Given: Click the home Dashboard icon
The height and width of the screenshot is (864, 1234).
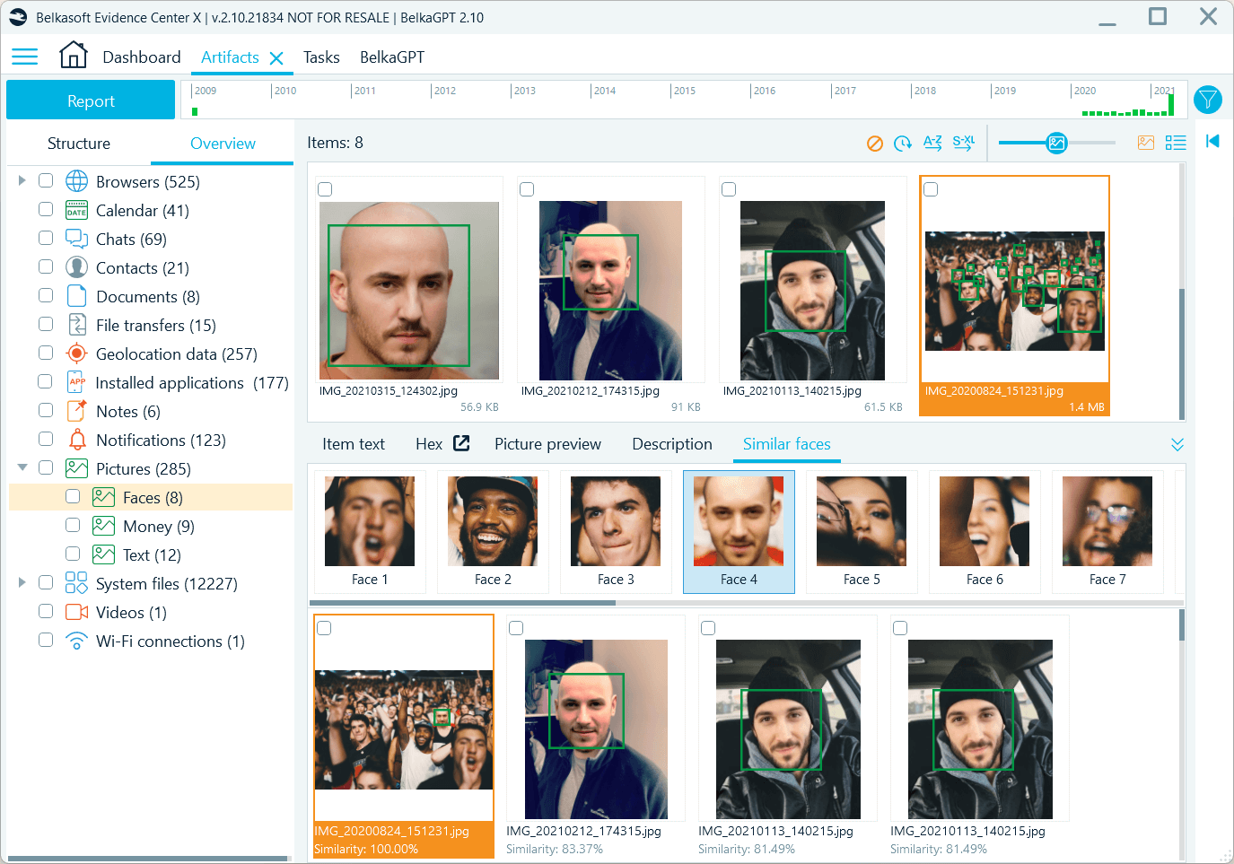Looking at the screenshot, I should click(x=73, y=56).
